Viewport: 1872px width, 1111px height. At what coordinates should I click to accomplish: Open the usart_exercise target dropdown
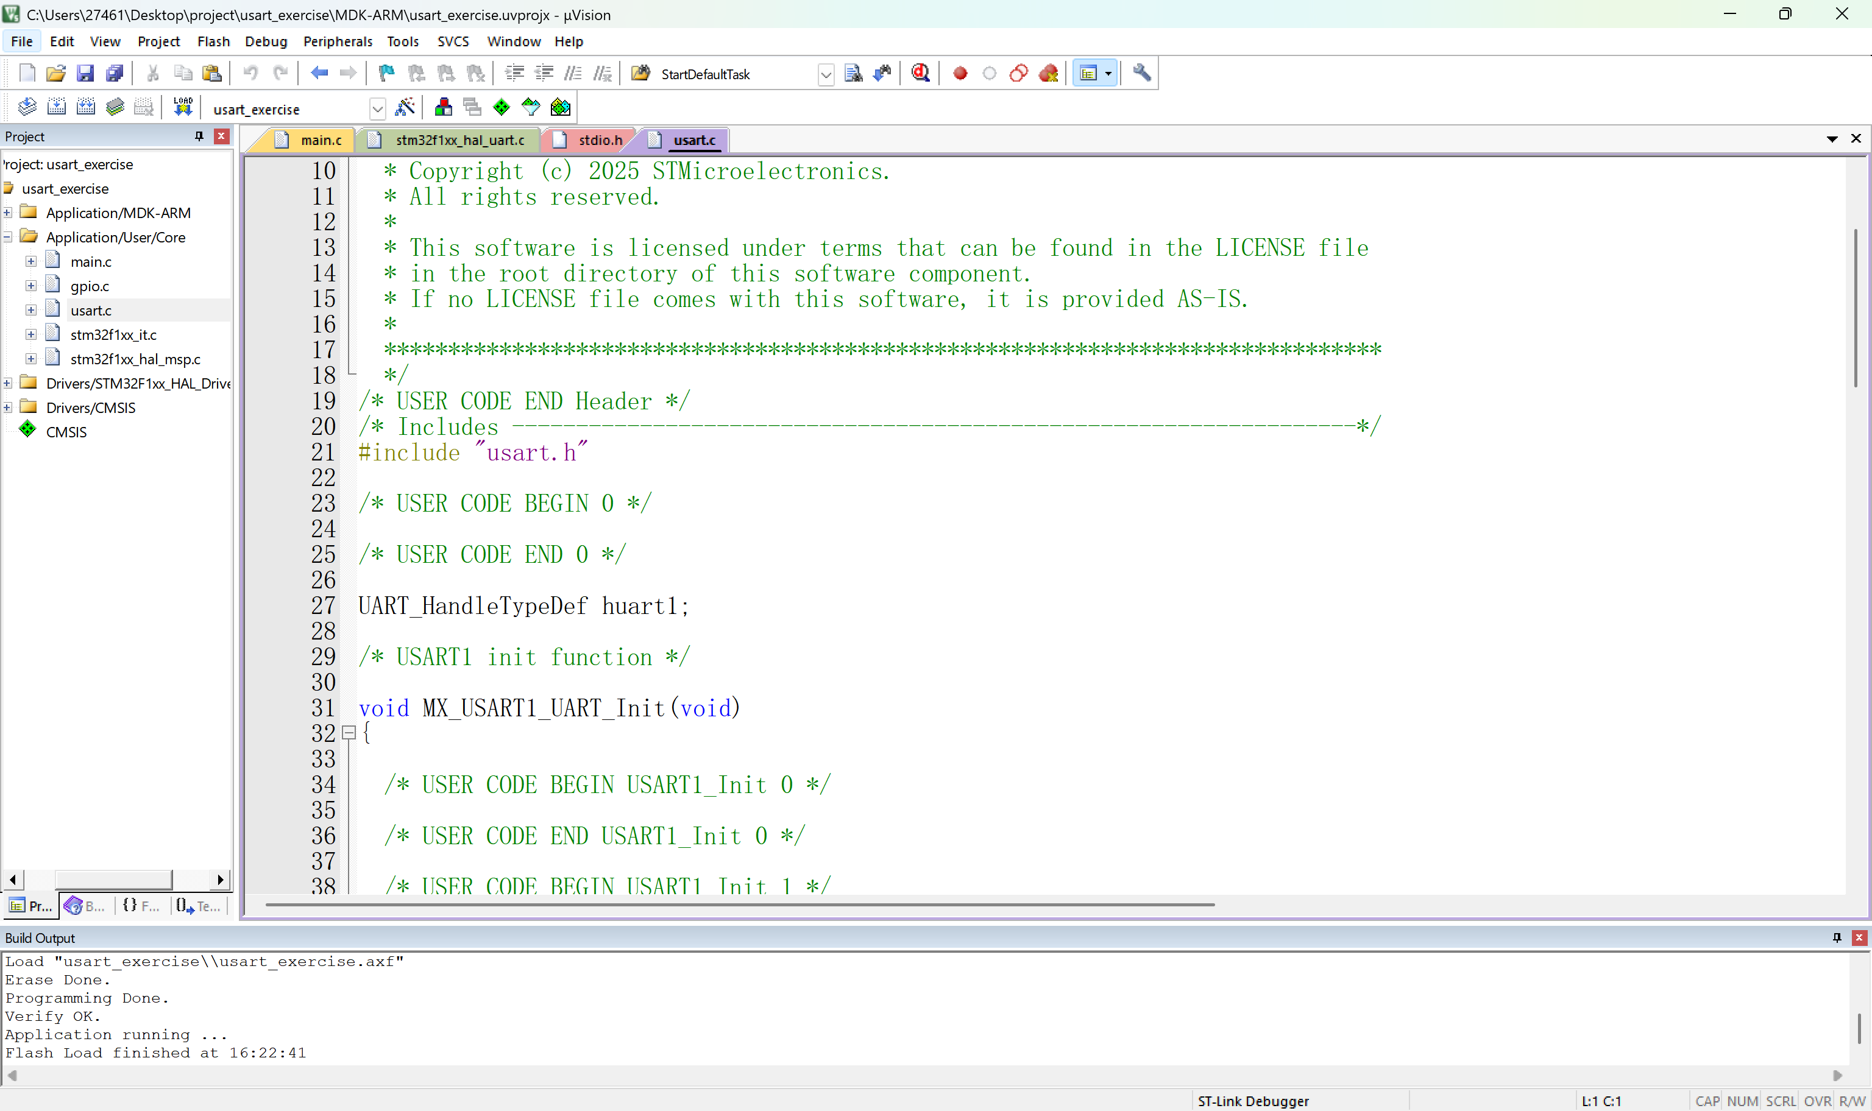[x=377, y=109]
